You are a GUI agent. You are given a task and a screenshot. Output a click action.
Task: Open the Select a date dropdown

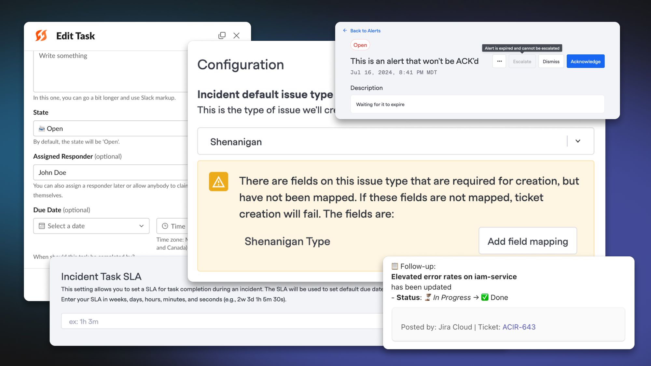point(91,226)
